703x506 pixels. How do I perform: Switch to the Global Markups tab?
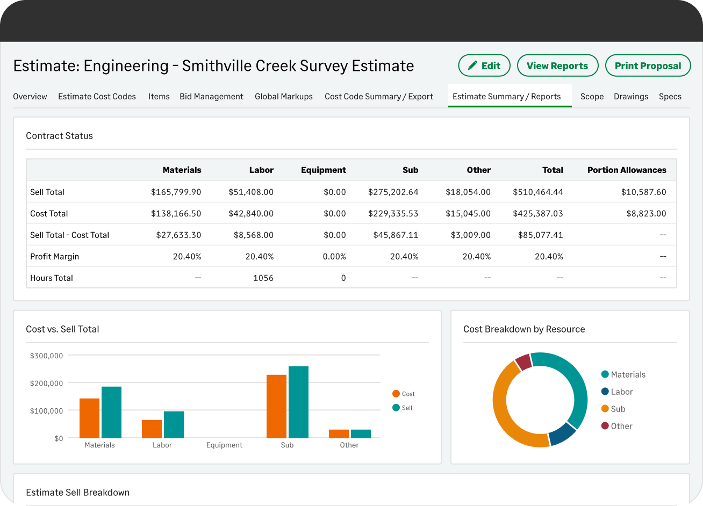coord(284,97)
